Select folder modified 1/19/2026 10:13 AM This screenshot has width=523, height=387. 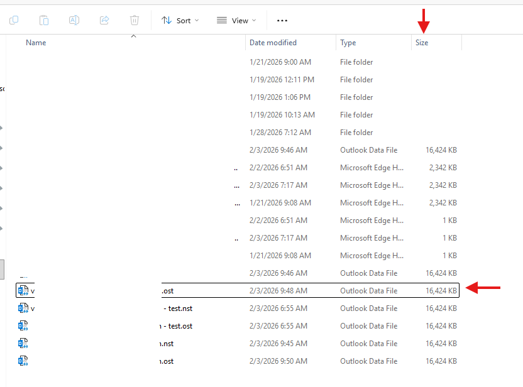238,115
